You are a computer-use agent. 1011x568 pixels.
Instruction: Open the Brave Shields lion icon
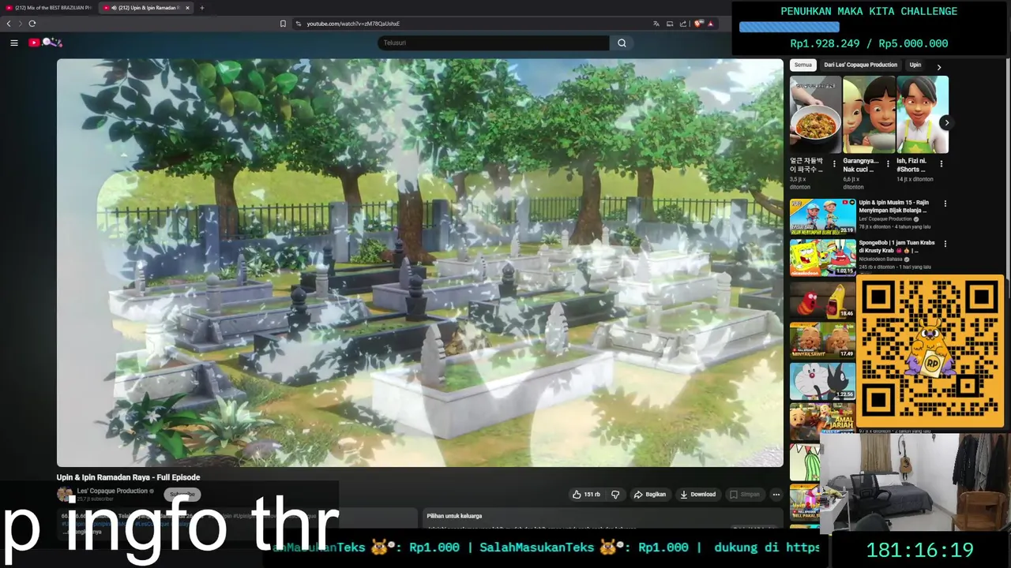(x=698, y=24)
